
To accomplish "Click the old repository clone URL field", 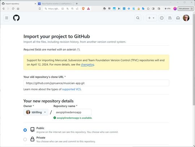I will 96,83.
